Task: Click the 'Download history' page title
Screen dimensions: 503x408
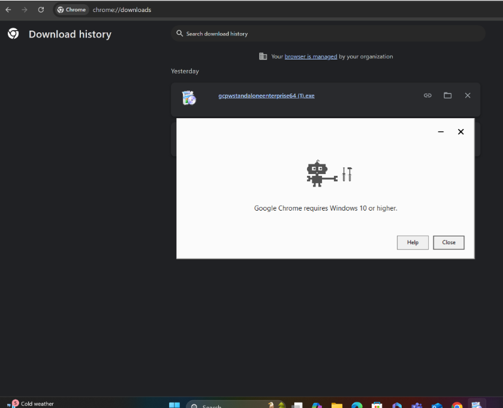Action: pos(70,34)
